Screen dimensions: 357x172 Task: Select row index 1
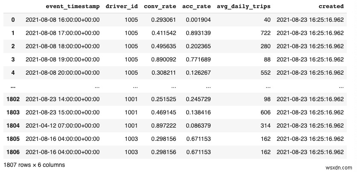point(13,33)
